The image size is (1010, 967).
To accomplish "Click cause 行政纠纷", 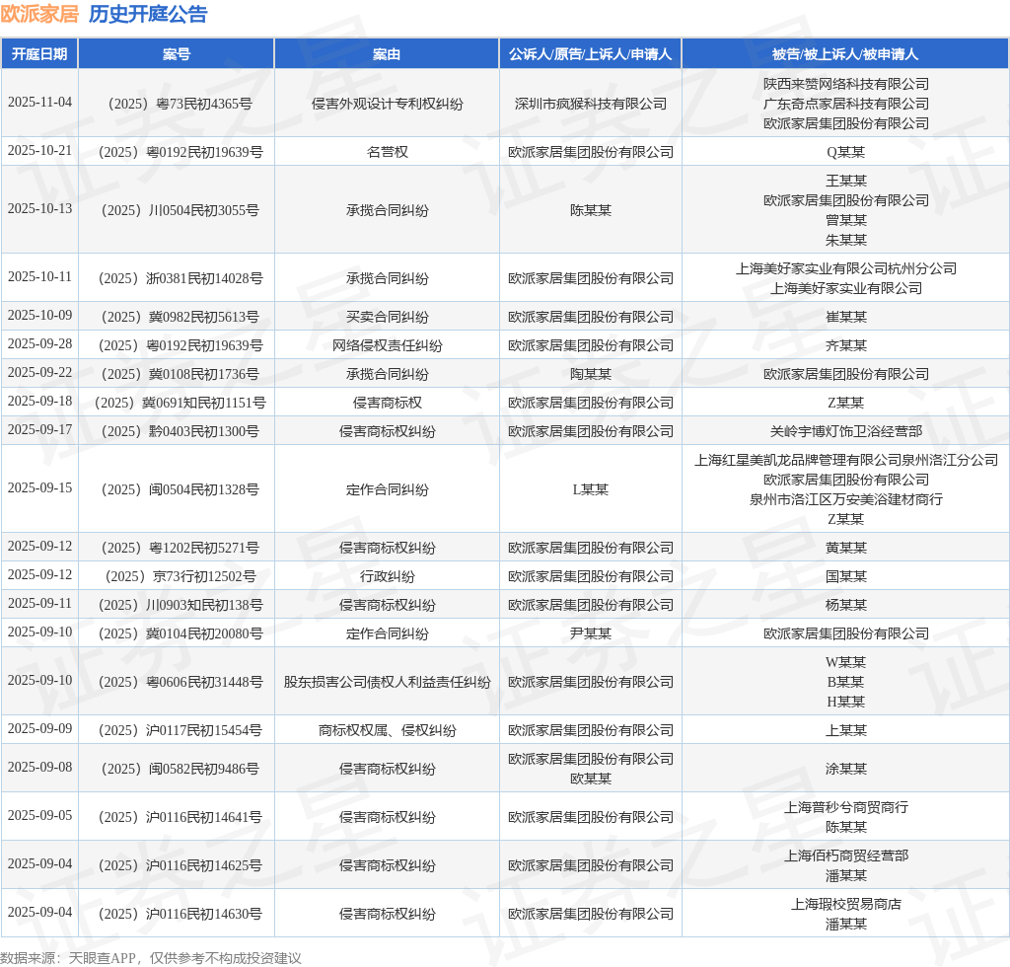I will coord(387,576).
